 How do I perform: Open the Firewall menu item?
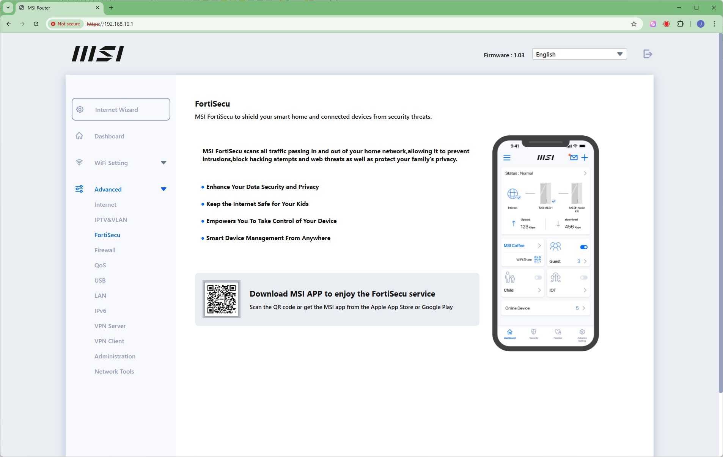click(x=105, y=250)
